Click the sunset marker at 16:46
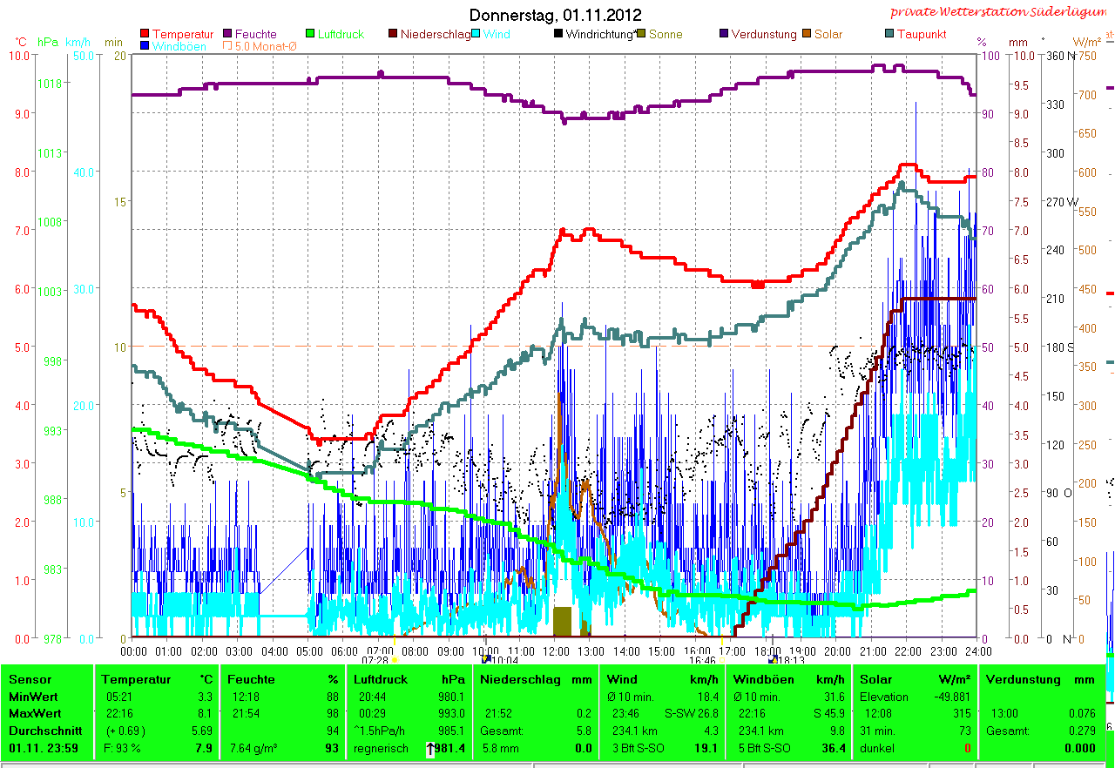The width and height of the screenshot is (1115, 768). coord(722,661)
